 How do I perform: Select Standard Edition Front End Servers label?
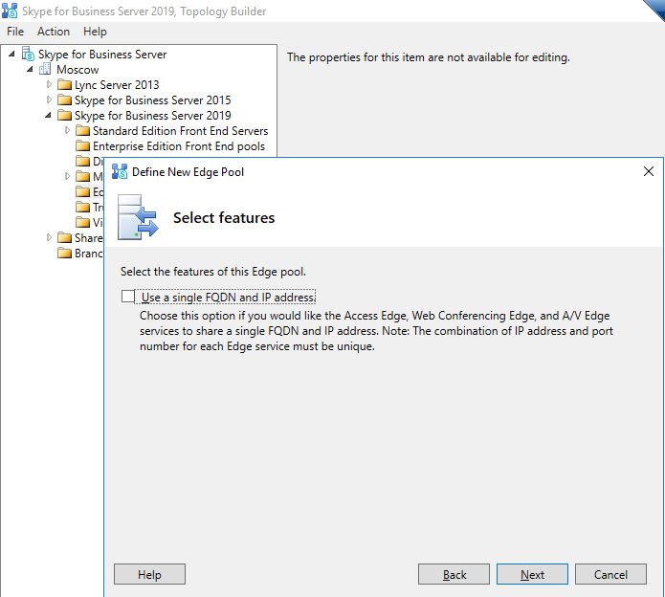[x=180, y=130]
